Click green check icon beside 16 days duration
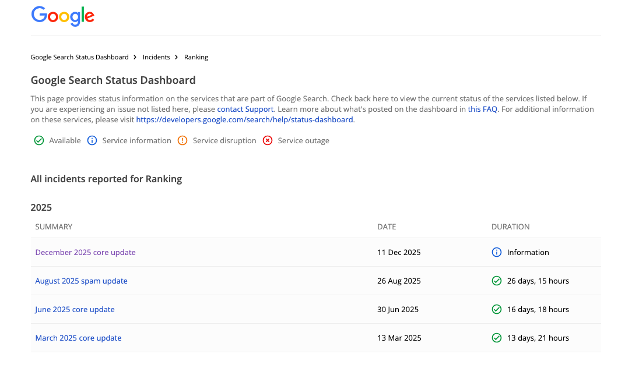 [497, 309]
